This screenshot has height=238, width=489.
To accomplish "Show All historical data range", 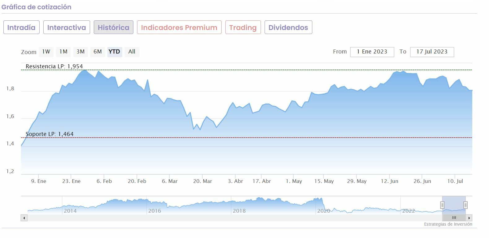I will click(x=132, y=52).
